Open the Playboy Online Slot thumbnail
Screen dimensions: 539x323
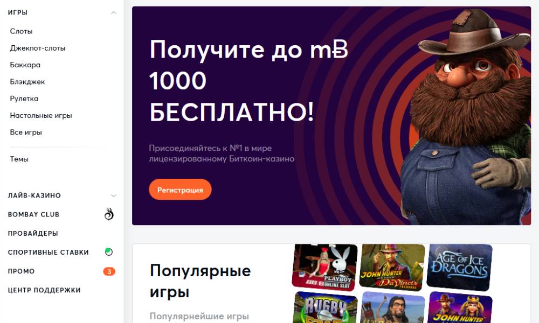324,266
